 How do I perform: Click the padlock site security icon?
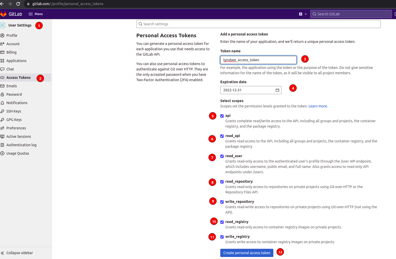(x=28, y=4)
